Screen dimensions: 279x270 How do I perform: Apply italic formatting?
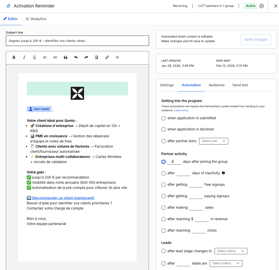[x=24, y=57]
